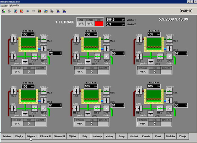The width and height of the screenshot is (197, 143).
Task: Click regulating valve M7.2 on Filtr 2
Action: coord(107,56)
